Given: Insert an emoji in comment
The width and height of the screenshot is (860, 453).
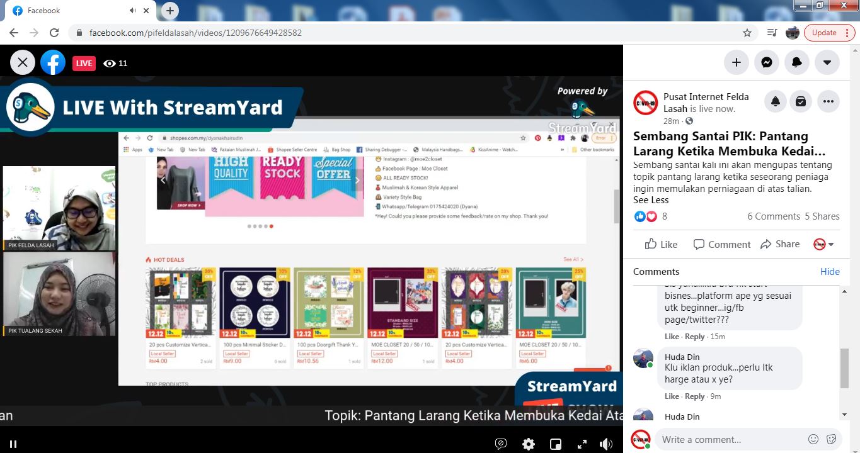Looking at the screenshot, I should [x=813, y=439].
